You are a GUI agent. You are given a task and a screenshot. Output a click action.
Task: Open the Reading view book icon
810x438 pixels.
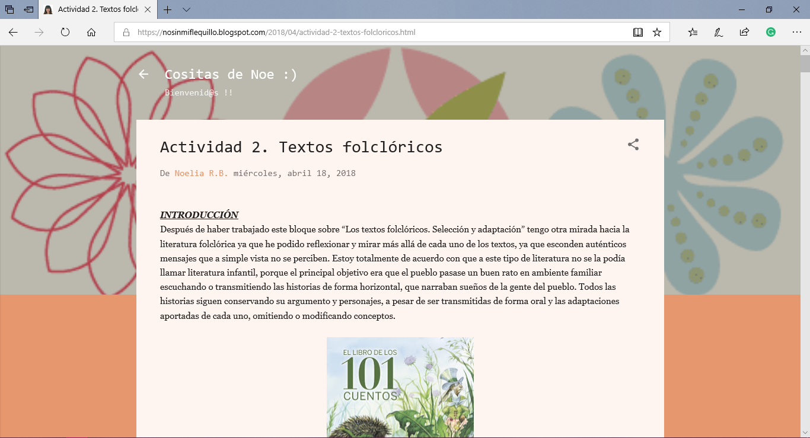tap(638, 33)
